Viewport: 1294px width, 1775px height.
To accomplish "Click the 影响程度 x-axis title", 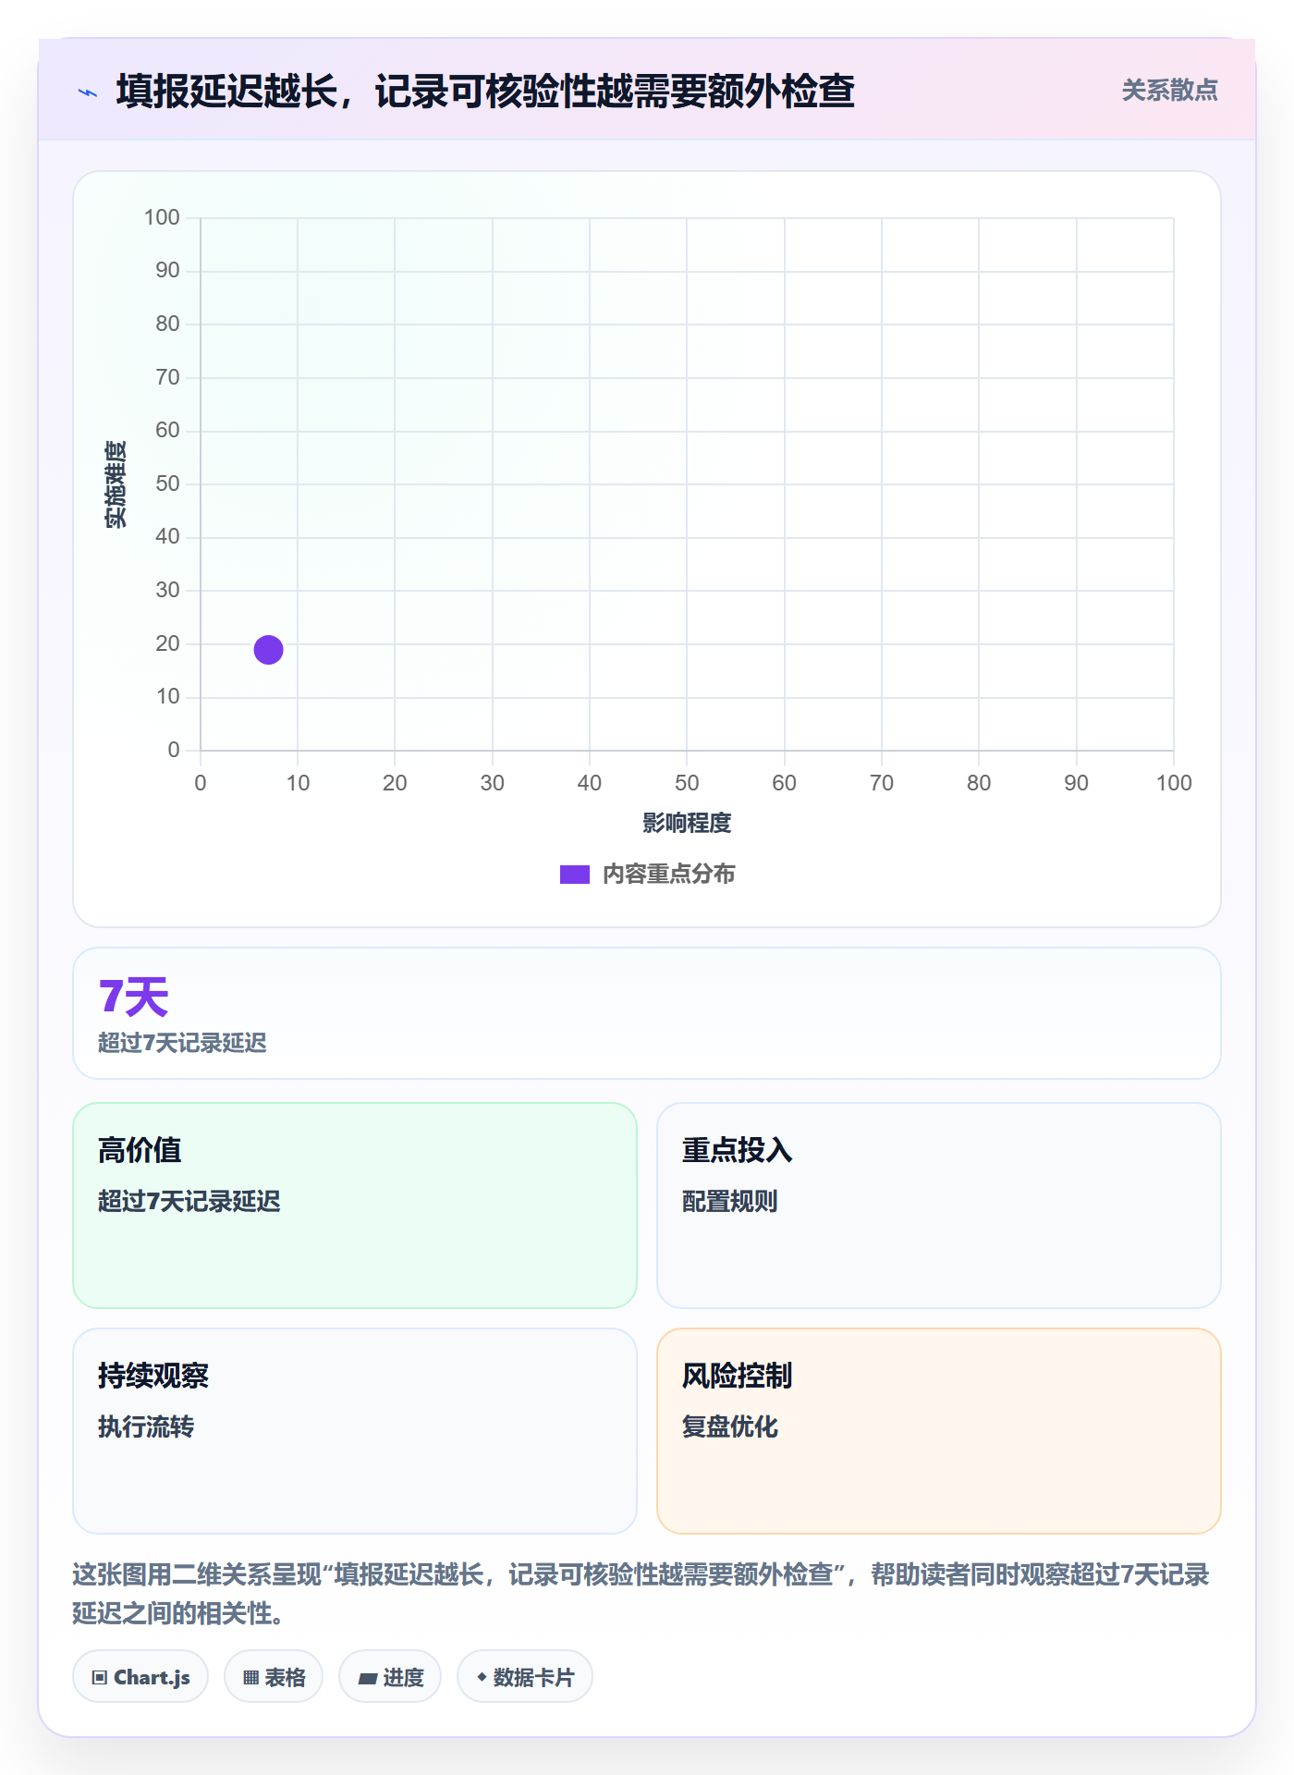I will point(687,823).
